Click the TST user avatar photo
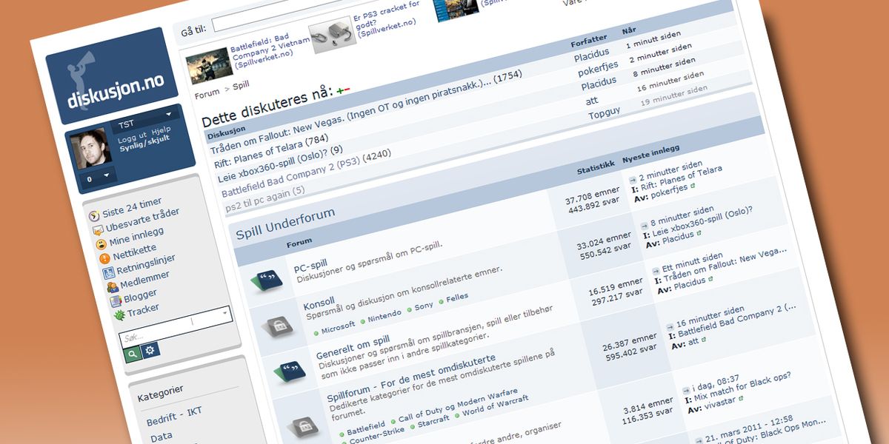Screen dimensions: 889x444 92,149
